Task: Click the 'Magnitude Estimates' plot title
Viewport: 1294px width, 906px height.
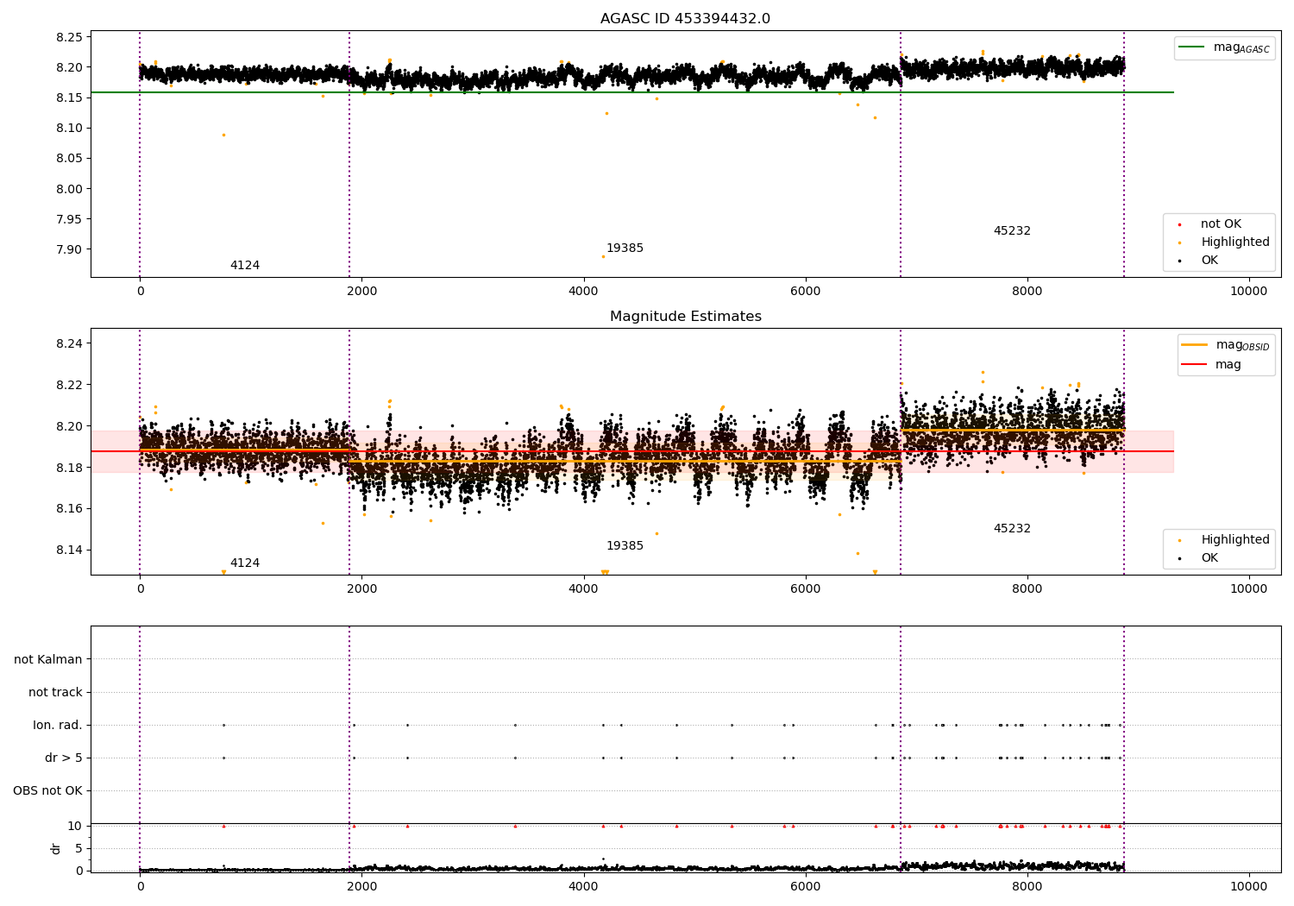Action: [685, 317]
